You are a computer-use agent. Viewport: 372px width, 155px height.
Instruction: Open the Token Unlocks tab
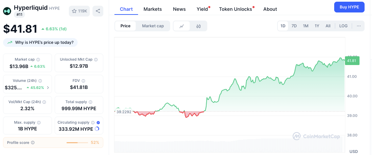tap(236, 9)
